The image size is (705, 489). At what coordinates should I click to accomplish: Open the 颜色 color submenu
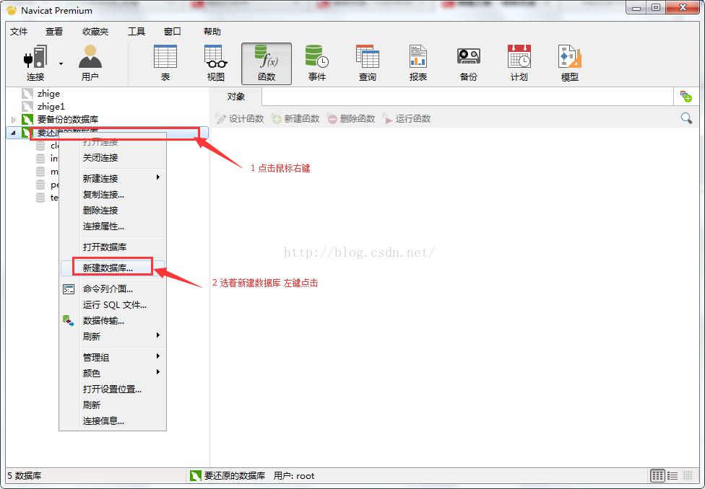113,373
